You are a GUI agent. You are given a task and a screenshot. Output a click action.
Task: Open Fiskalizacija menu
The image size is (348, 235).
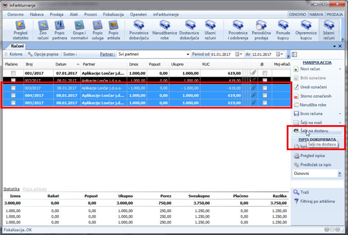click(x=114, y=14)
